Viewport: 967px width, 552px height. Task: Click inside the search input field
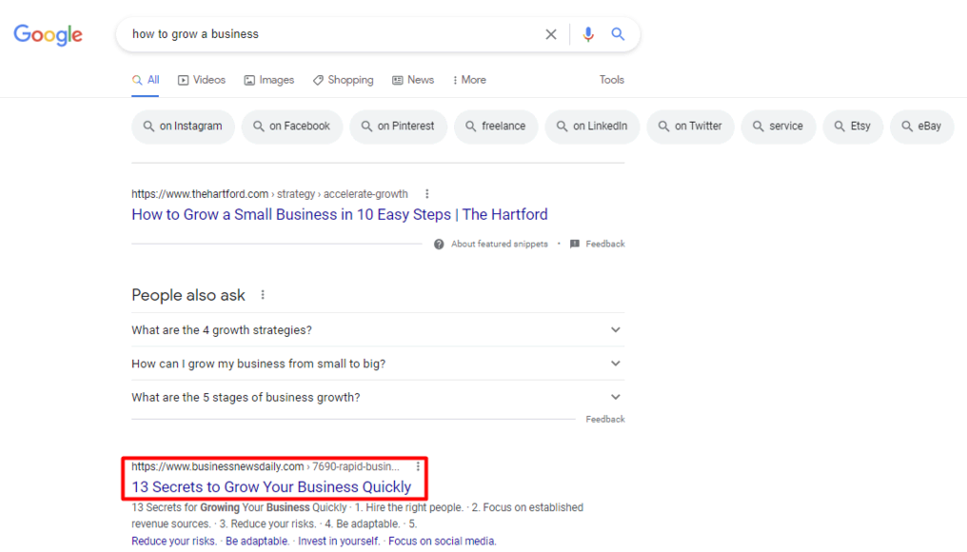click(x=333, y=33)
